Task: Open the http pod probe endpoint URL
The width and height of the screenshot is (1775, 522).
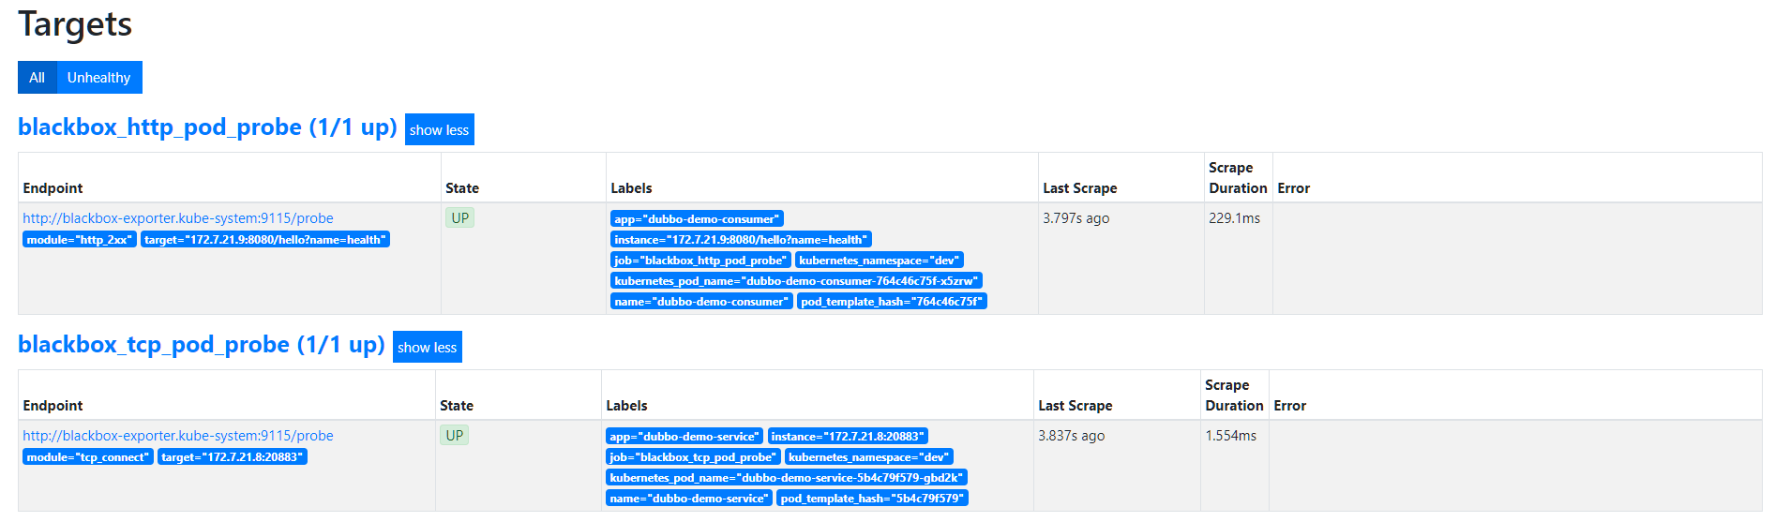Action: click(x=178, y=218)
